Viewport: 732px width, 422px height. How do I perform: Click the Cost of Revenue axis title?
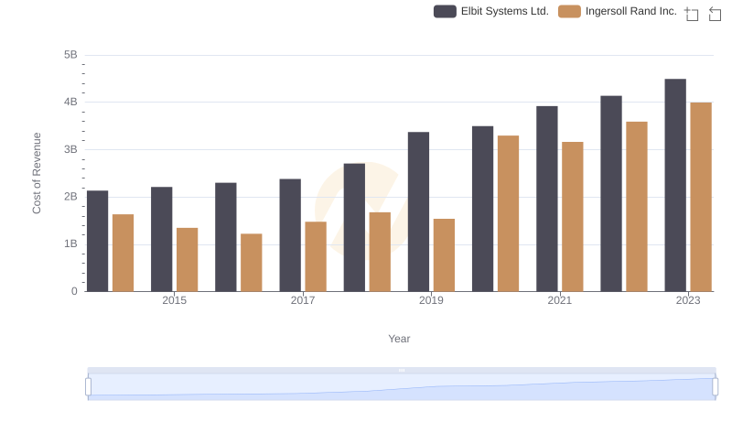(x=37, y=173)
